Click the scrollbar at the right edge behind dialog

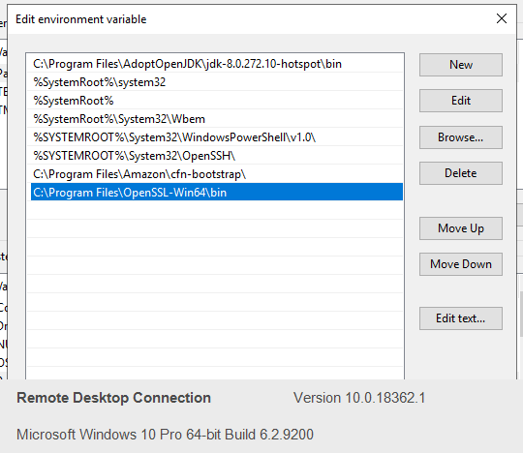click(x=521, y=314)
